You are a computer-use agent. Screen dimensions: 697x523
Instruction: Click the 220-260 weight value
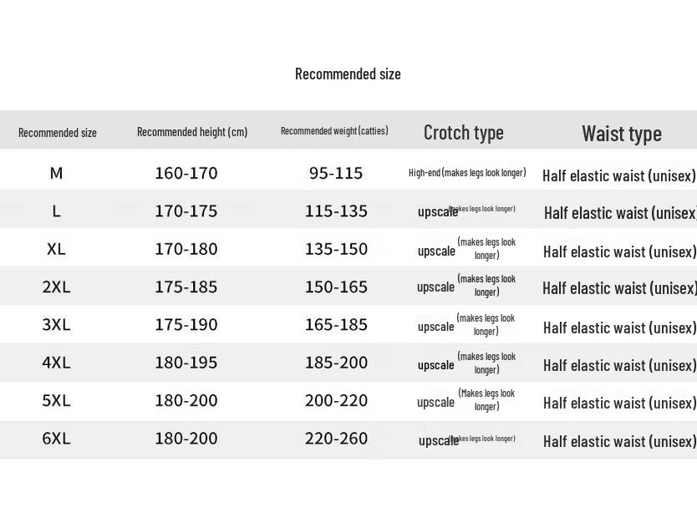(336, 439)
